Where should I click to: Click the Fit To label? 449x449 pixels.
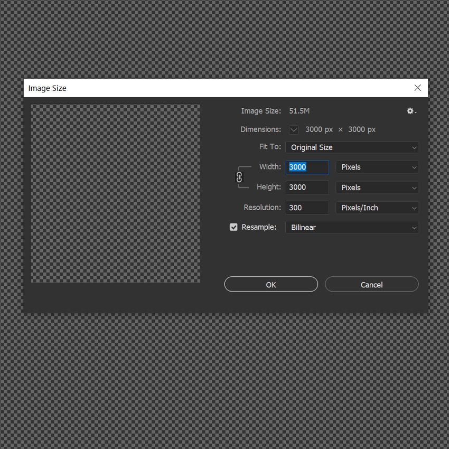click(x=270, y=147)
